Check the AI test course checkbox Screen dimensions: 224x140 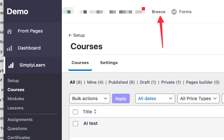[x=75, y=123]
